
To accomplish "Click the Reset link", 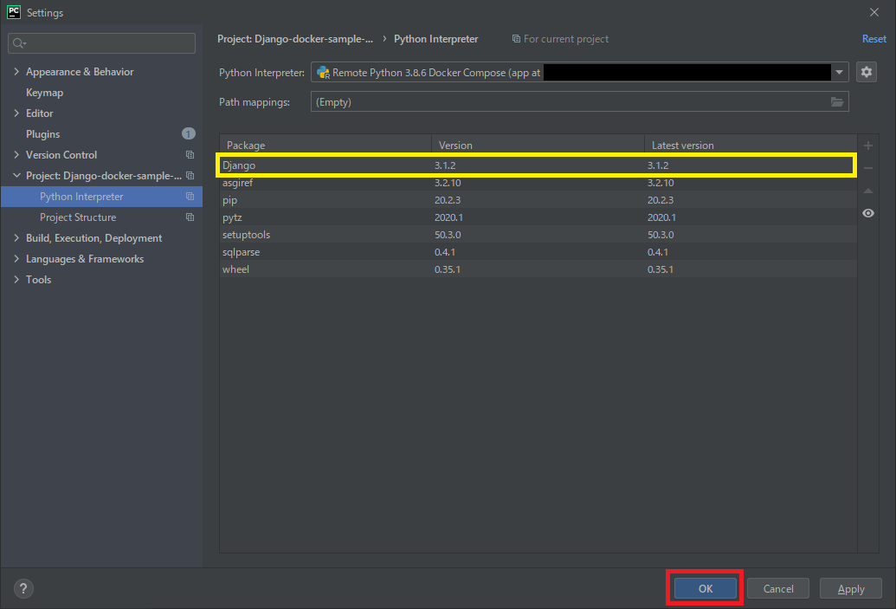I will 873,39.
